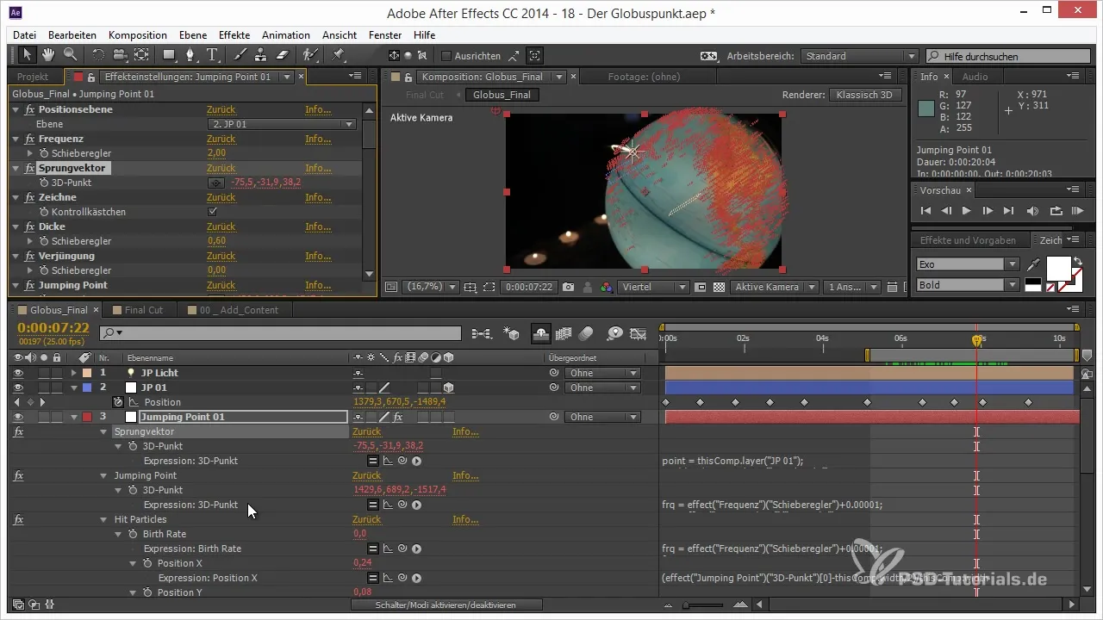Image resolution: width=1103 pixels, height=620 pixels.
Task: Switch to the Audio panel tab
Action: pyautogui.click(x=975, y=77)
